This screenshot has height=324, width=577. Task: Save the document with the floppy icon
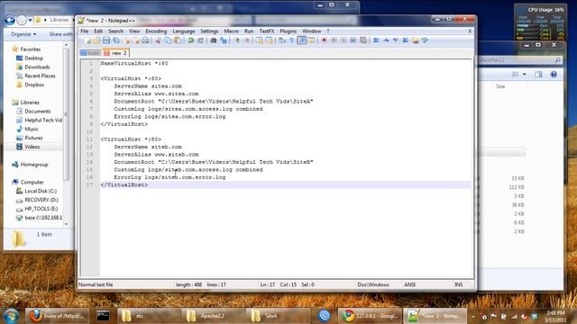[106, 40]
